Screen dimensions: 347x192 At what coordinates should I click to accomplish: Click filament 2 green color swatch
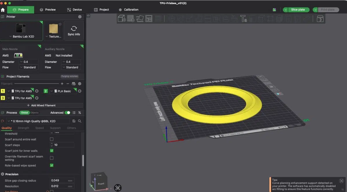[x=46, y=91]
